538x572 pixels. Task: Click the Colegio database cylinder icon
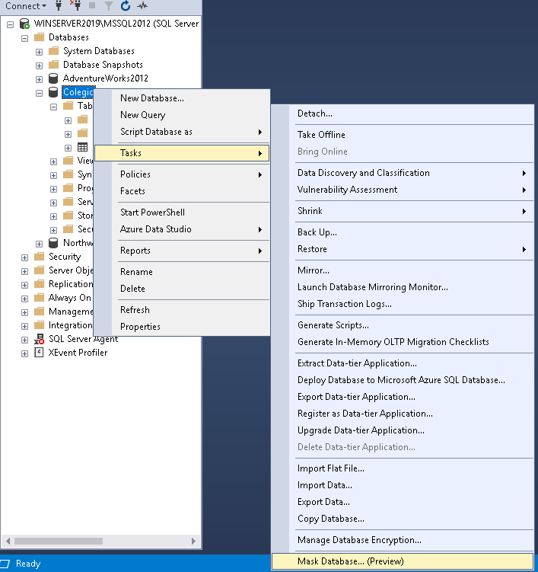point(53,92)
